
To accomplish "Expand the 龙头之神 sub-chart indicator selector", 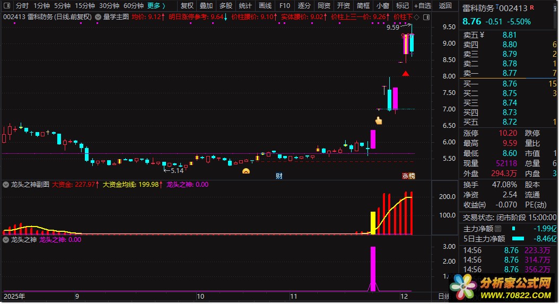I will pos(6,240).
